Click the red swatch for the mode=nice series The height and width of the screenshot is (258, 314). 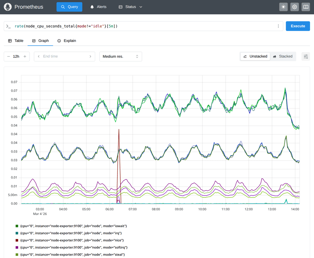17,240
